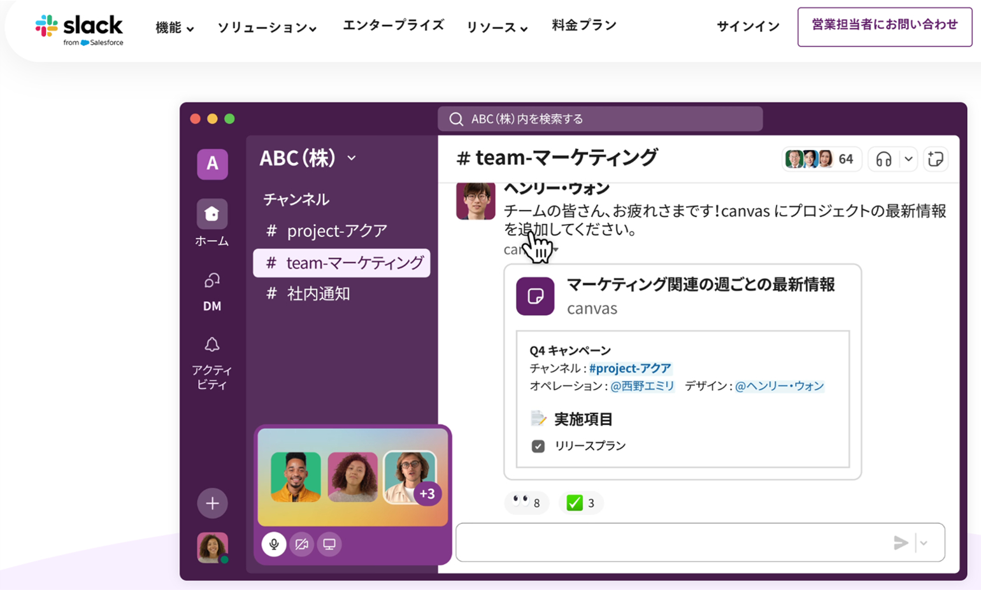The width and height of the screenshot is (981, 590).
Task: Click the plus icon to add a workspace item
Action: (212, 503)
